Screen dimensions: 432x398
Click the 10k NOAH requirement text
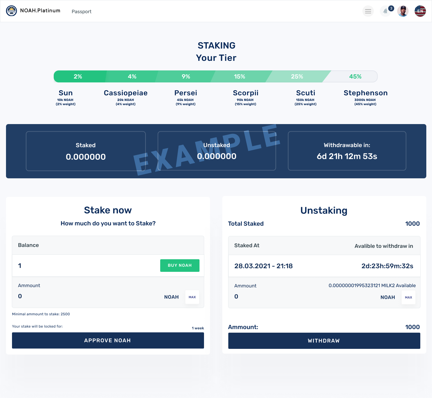coord(65,100)
